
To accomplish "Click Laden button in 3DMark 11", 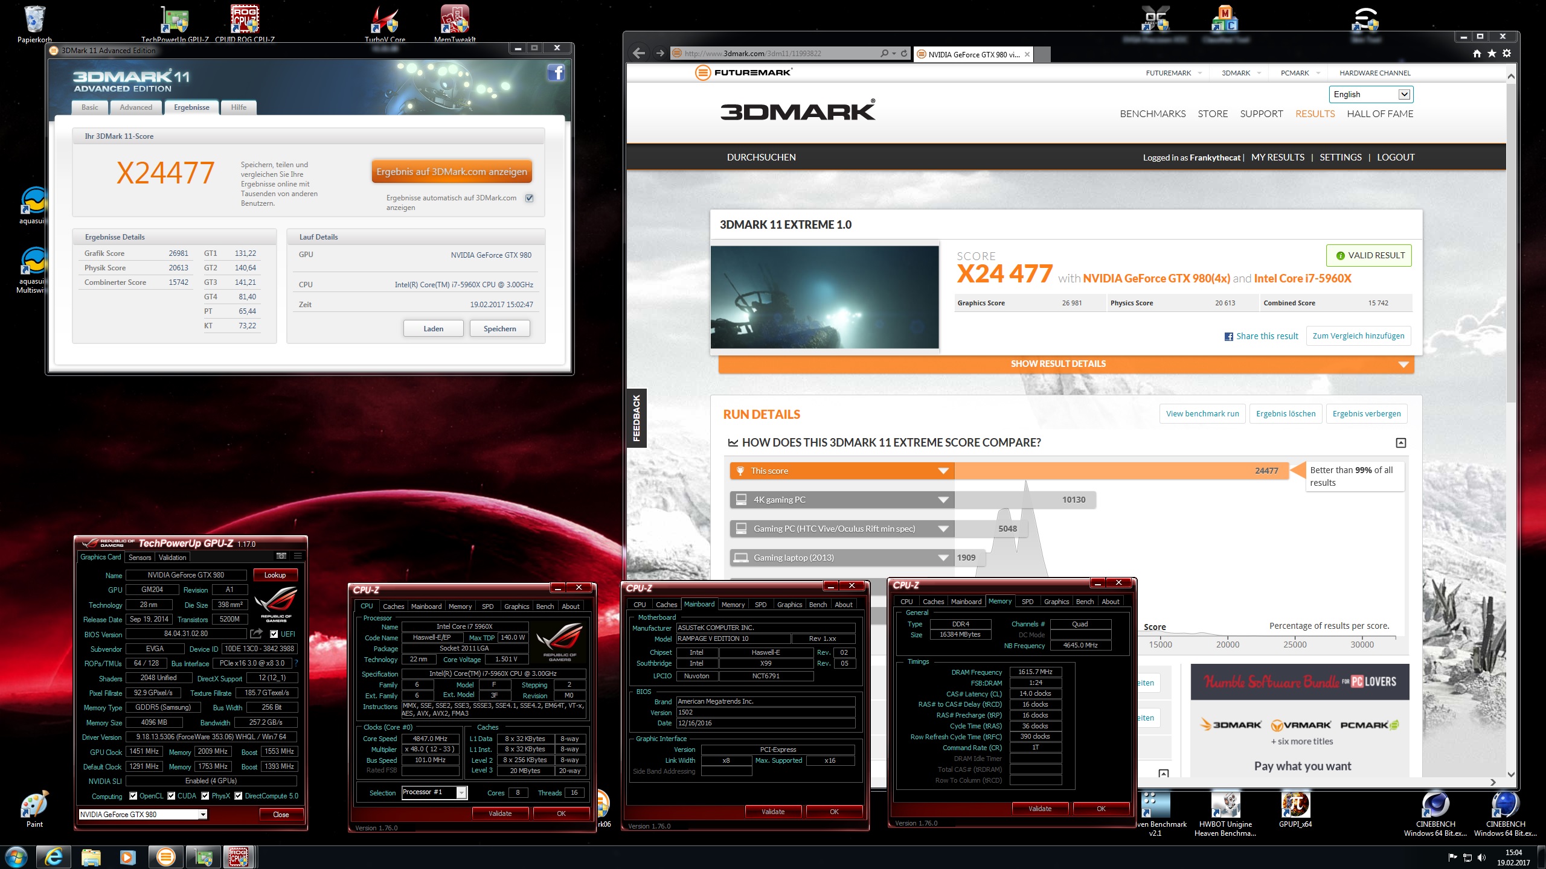I will [x=433, y=329].
